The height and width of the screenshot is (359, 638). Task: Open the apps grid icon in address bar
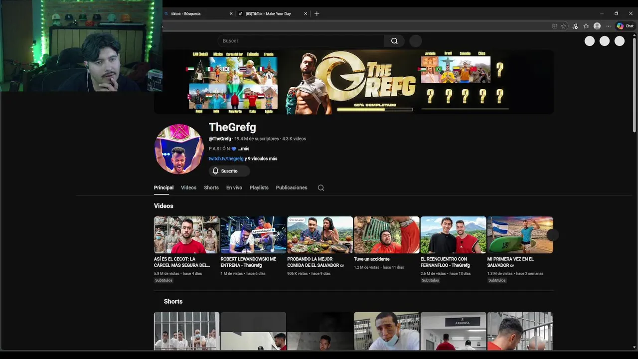[555, 26]
